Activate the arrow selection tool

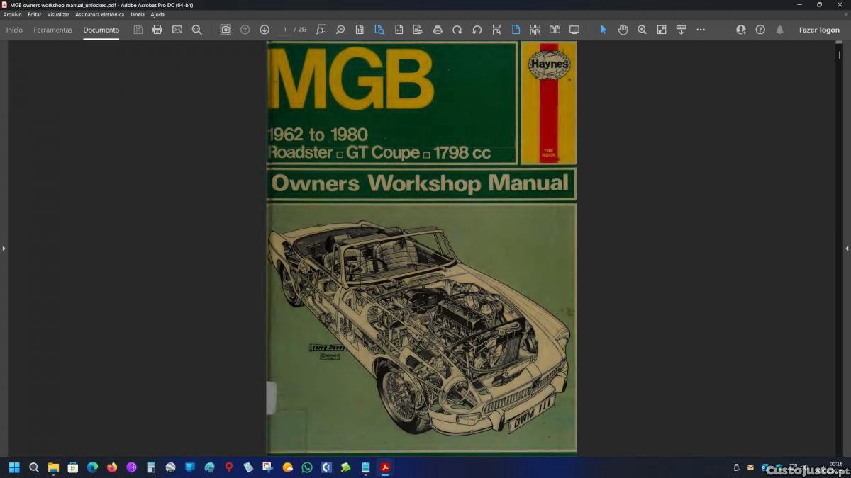[x=604, y=30]
